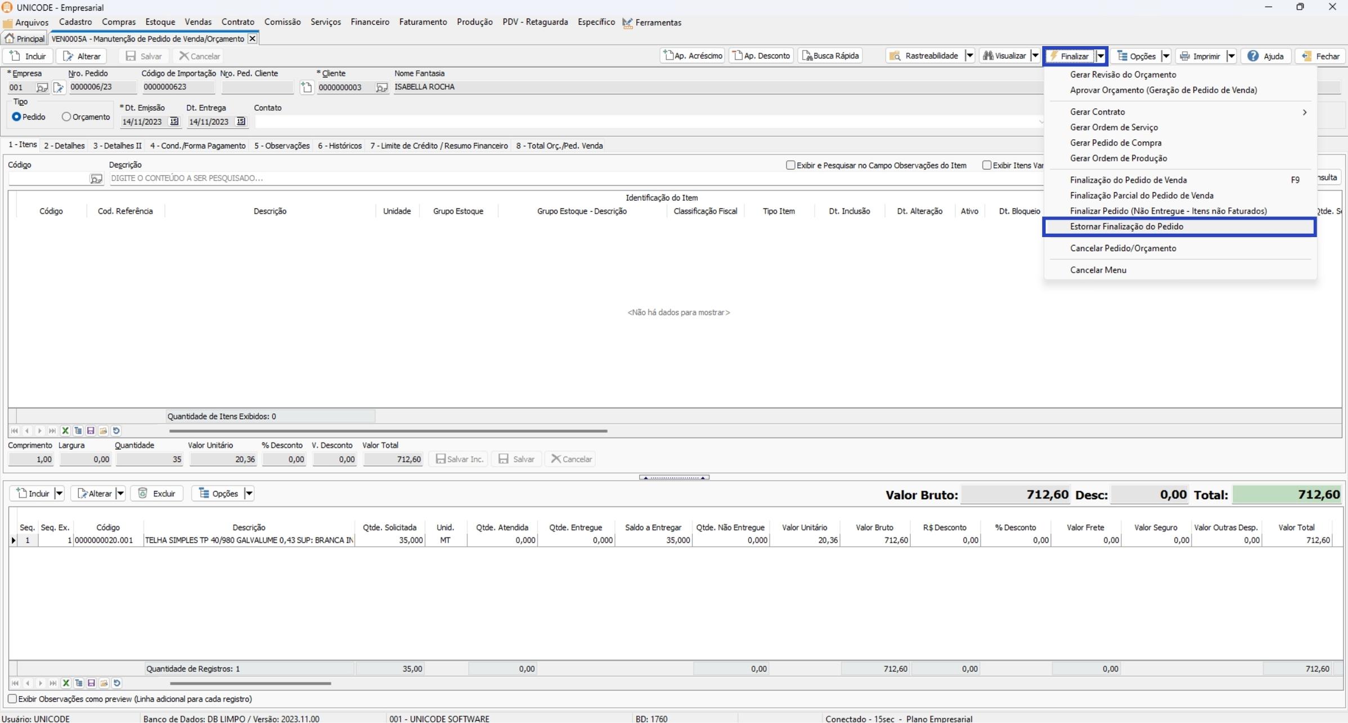Switch to 4 - Cond./Forma Pagamento tab
The height and width of the screenshot is (723, 1348).
point(197,146)
